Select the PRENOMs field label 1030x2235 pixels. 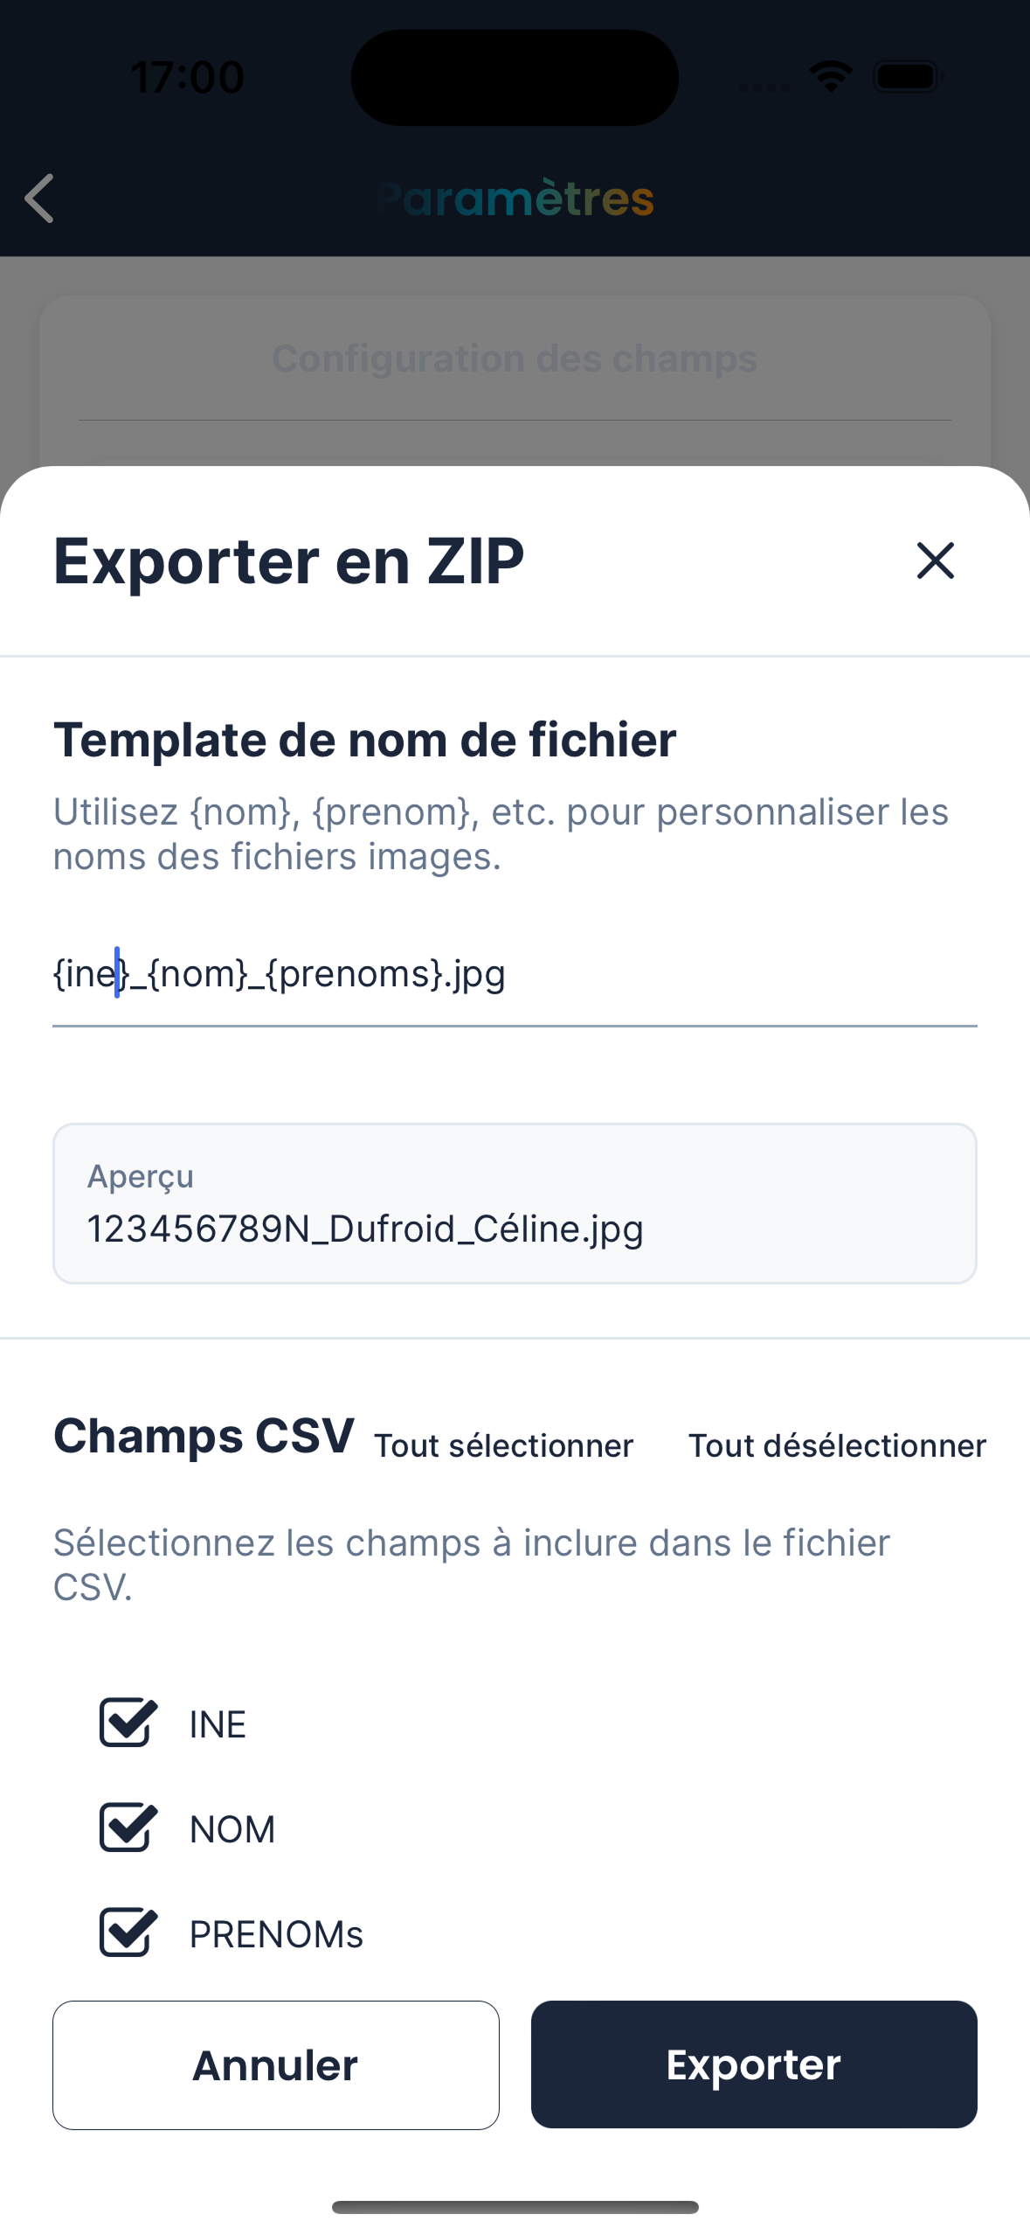click(276, 1934)
